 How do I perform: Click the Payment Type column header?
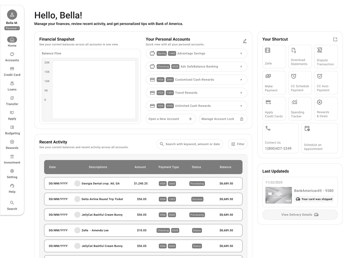(169, 167)
